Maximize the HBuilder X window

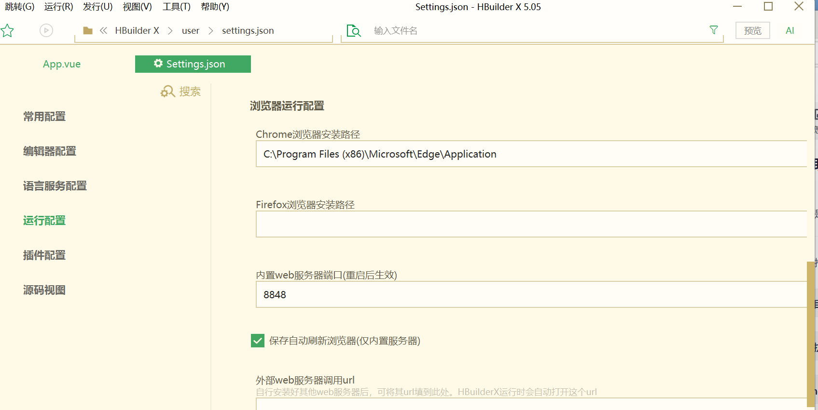768,6
